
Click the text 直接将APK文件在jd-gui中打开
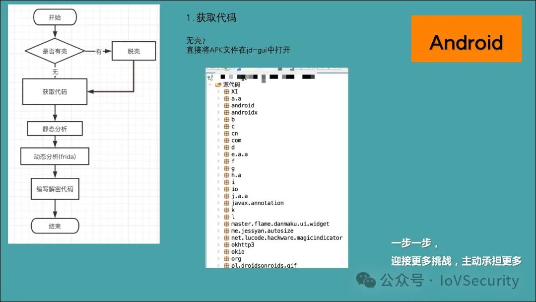[238, 50]
